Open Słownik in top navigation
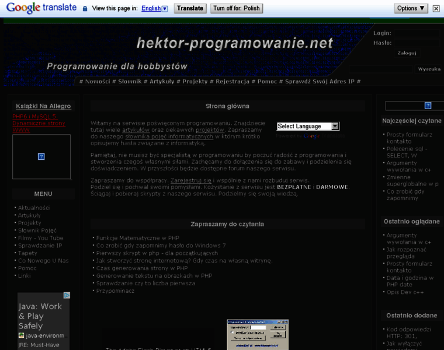444x350 pixels. [130, 82]
